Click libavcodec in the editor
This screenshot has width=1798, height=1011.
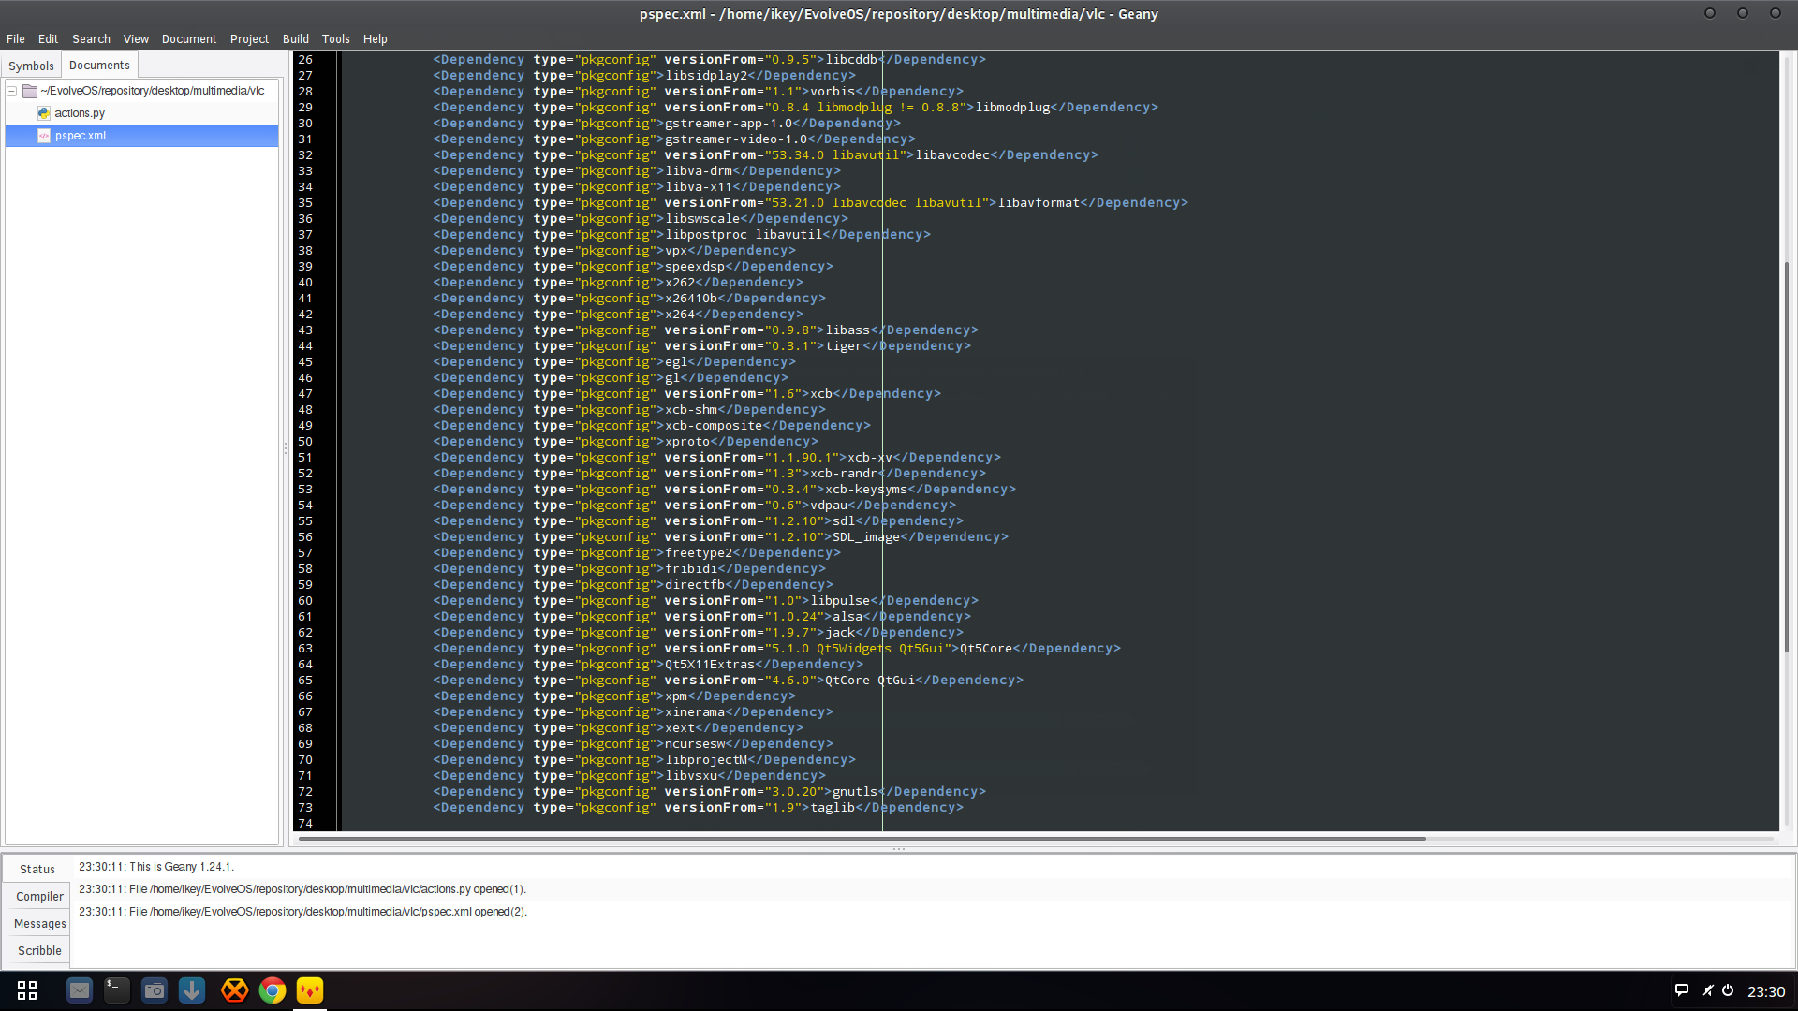point(952,155)
